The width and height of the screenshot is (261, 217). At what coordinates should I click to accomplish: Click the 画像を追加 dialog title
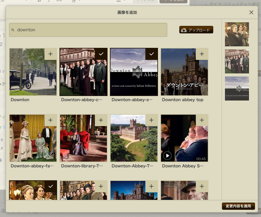click(127, 12)
